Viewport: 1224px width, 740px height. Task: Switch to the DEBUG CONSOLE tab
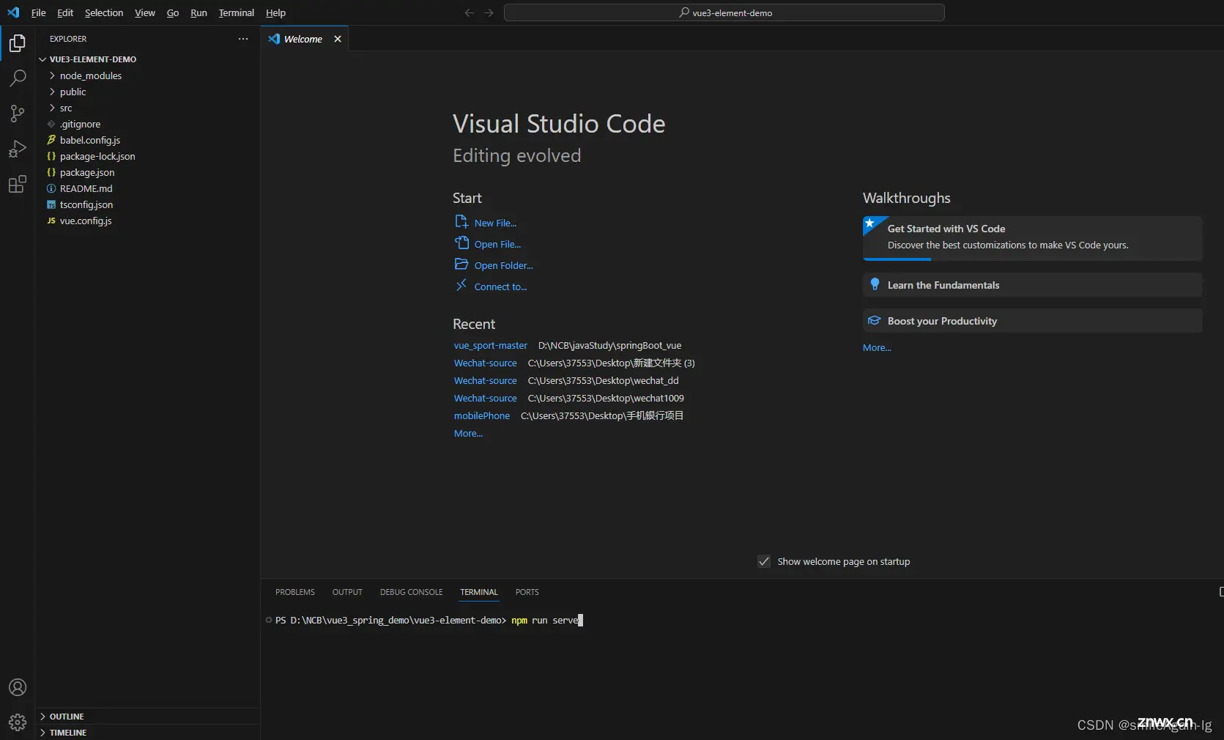pos(412,592)
